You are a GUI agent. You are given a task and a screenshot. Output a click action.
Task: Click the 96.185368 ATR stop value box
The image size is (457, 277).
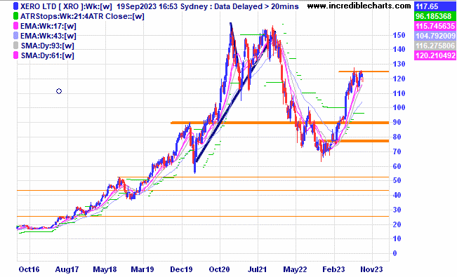tap(435, 16)
